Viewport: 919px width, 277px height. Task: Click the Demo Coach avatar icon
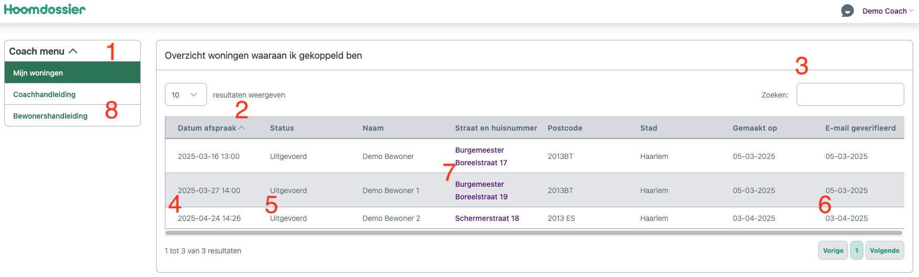pos(847,10)
